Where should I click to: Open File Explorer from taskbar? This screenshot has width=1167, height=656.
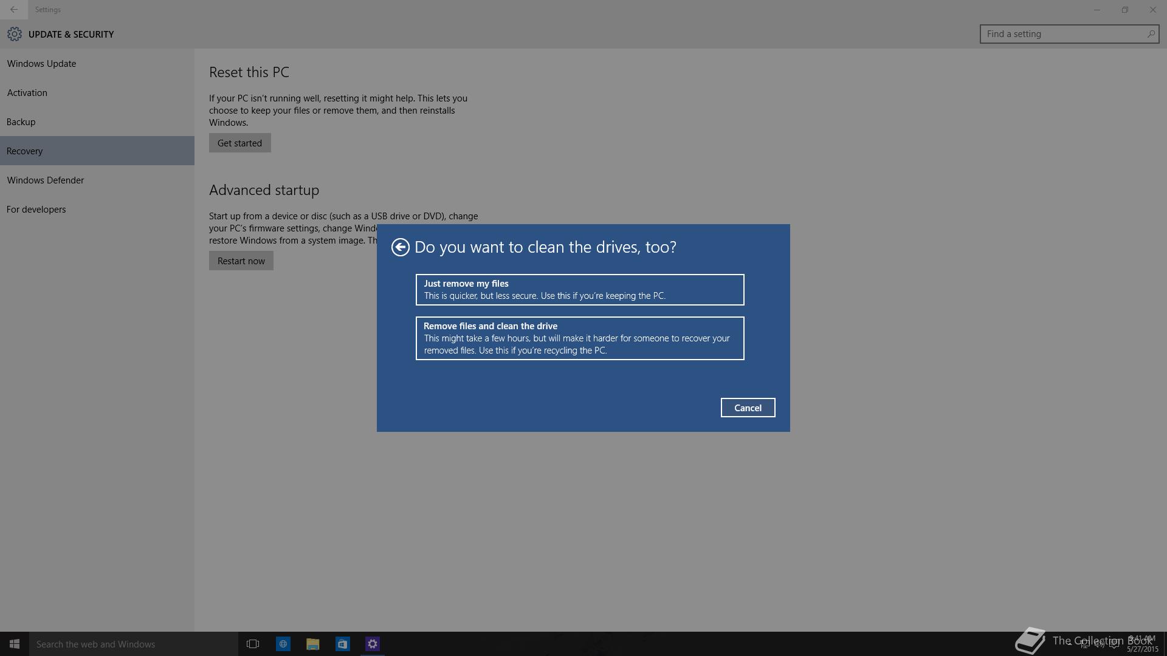(313, 644)
